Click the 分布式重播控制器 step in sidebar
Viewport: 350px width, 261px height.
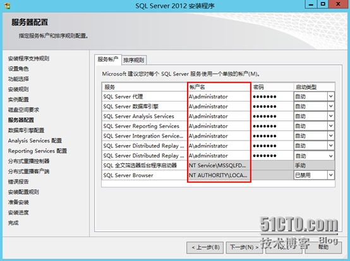point(28,161)
